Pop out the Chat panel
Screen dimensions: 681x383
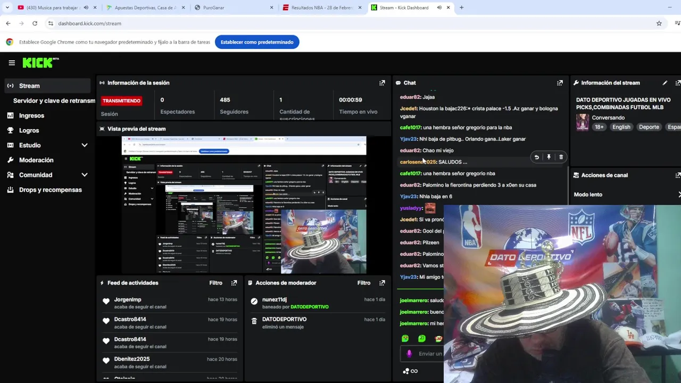coord(560,83)
